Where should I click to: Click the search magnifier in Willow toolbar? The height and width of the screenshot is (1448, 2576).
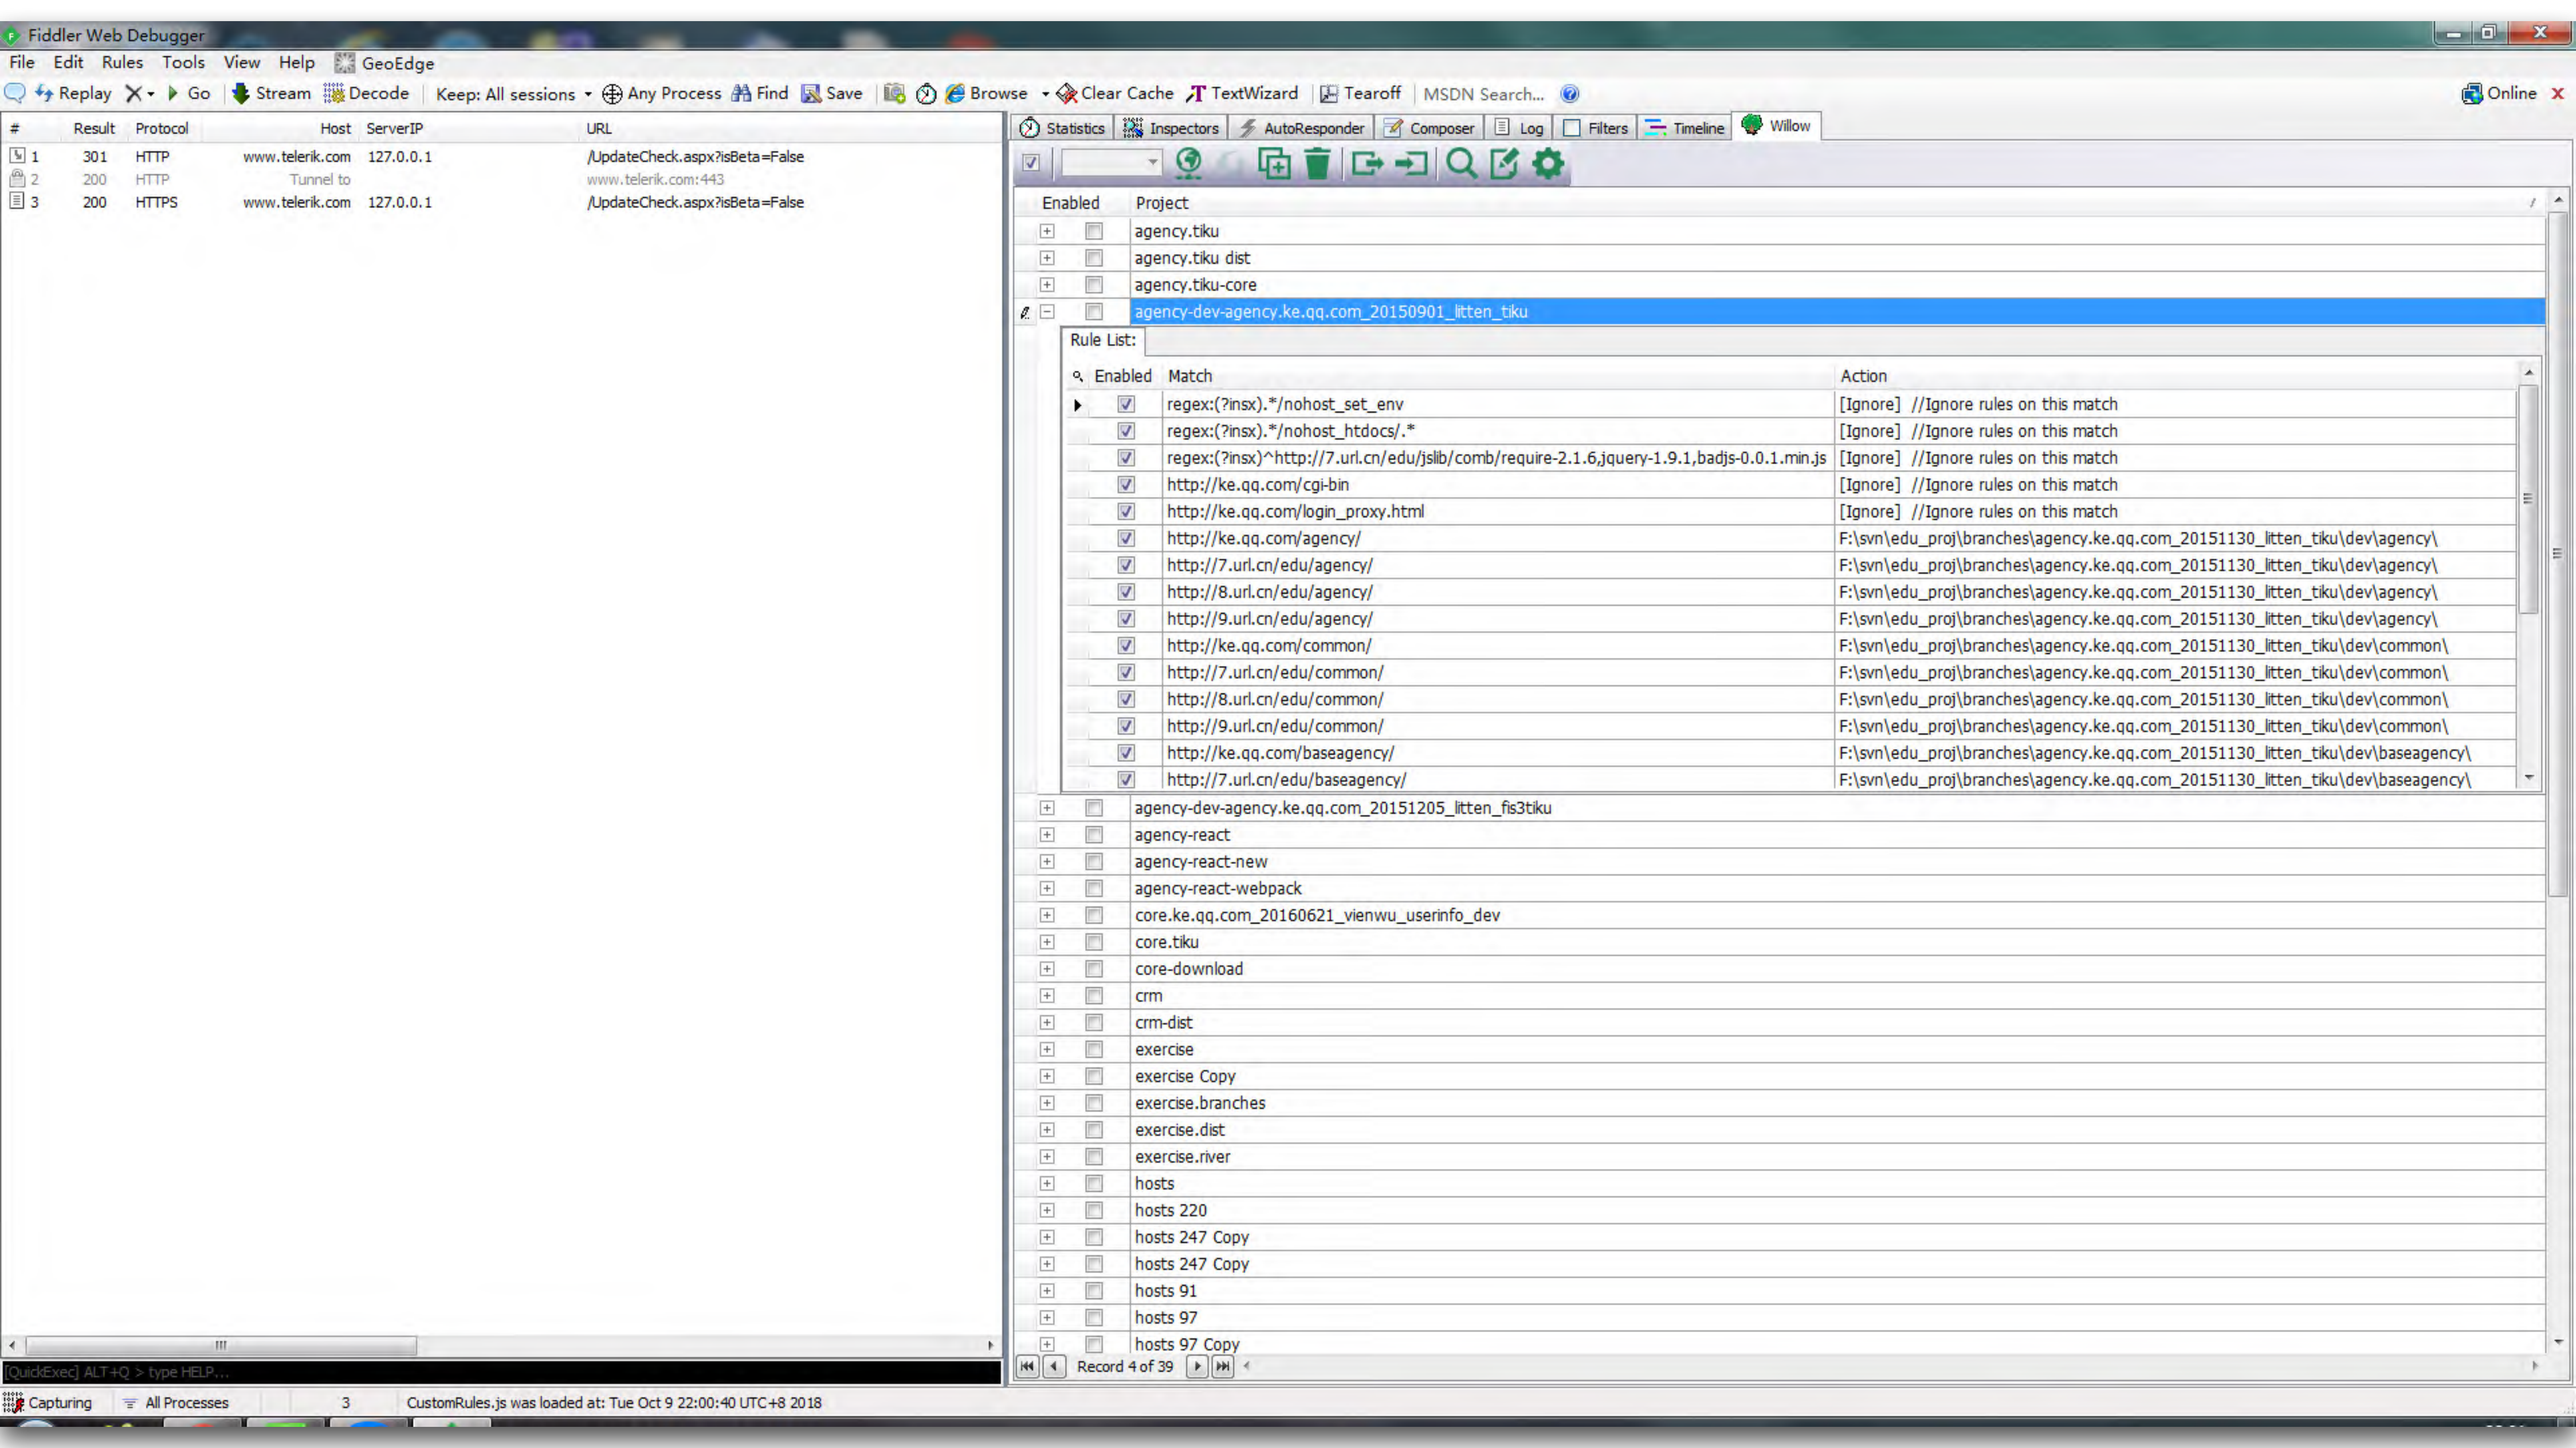click(1461, 164)
